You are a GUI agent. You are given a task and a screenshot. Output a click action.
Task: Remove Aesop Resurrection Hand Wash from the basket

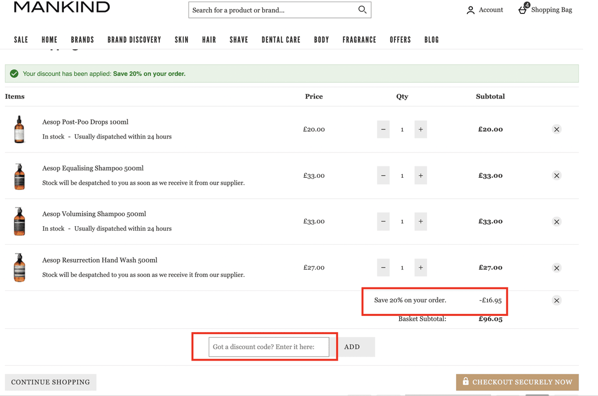click(x=557, y=268)
